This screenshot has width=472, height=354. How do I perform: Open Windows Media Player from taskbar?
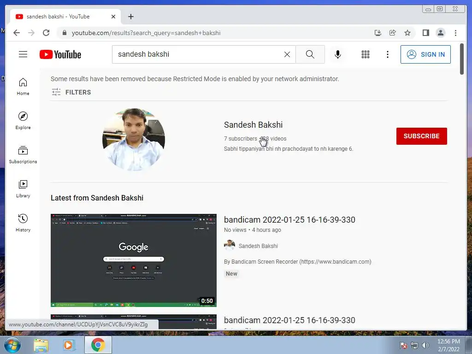[69, 345]
